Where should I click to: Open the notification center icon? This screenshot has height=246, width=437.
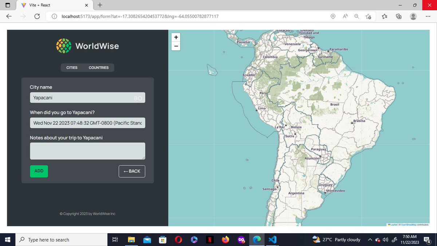point(428,239)
